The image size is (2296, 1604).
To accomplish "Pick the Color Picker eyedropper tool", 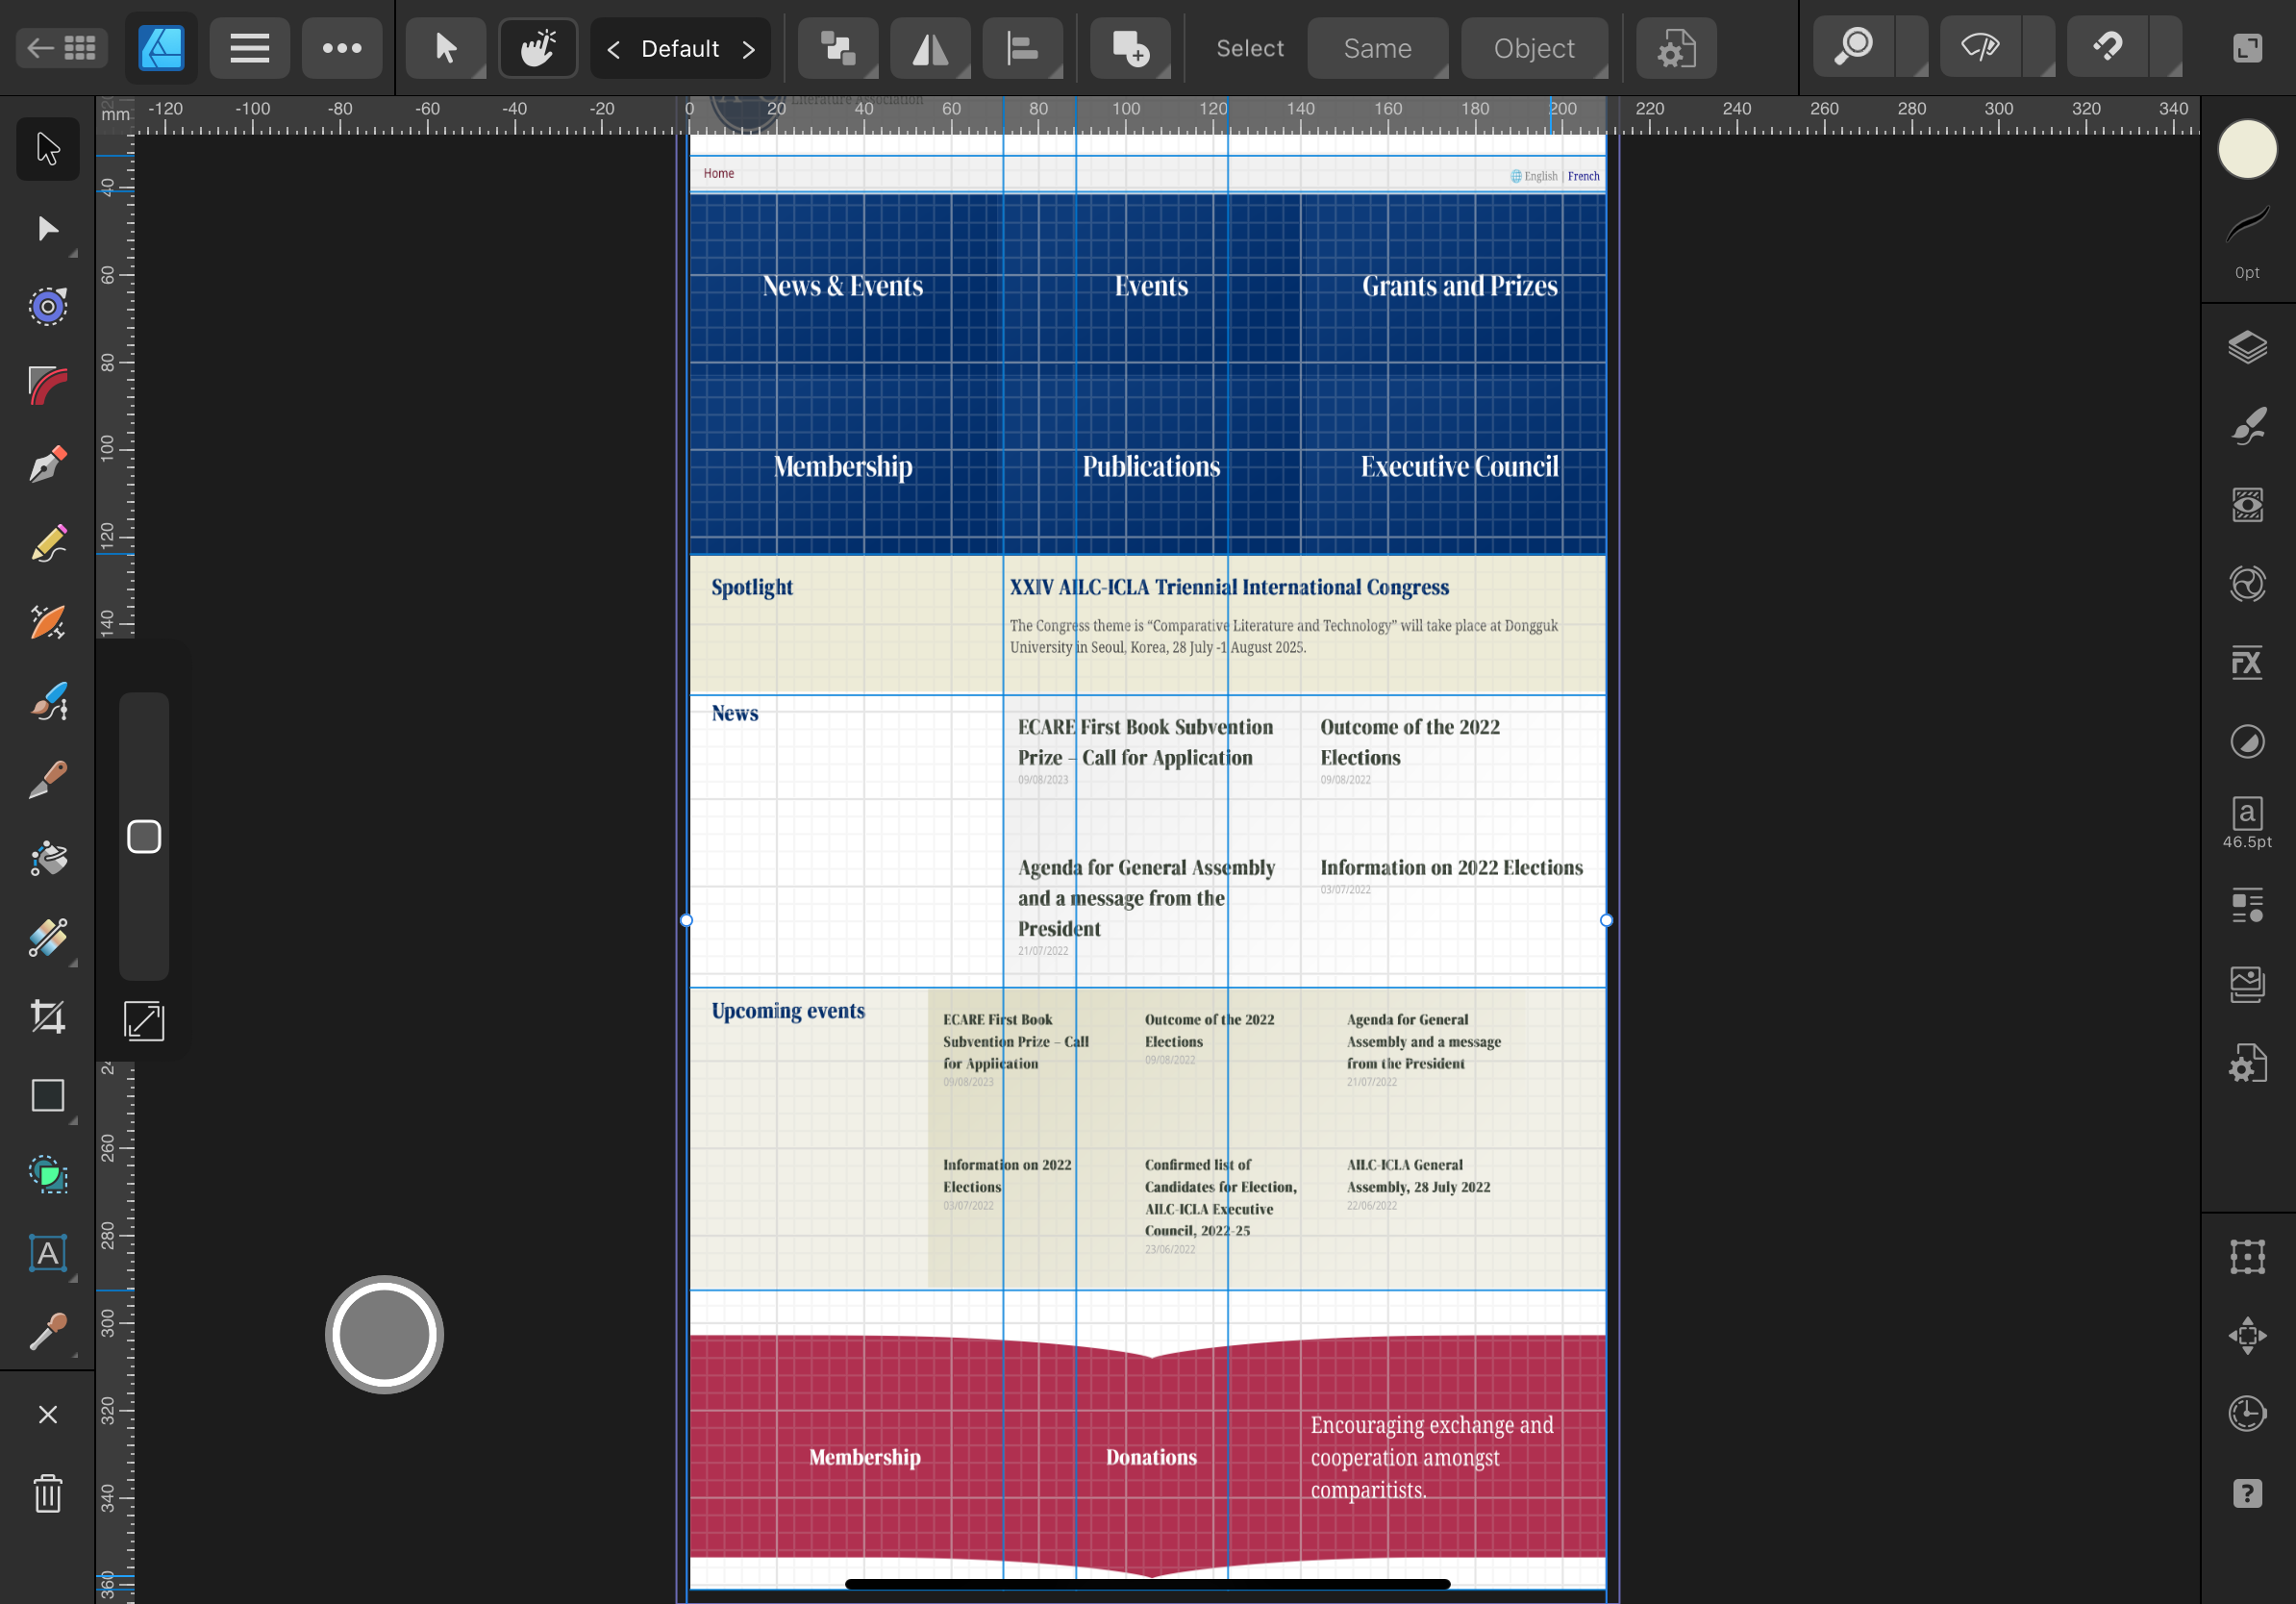I will click(47, 1332).
